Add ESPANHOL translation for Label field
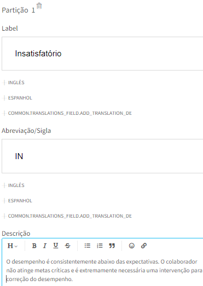 tap(17, 98)
